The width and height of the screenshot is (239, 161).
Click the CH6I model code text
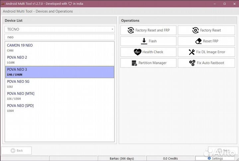(10, 51)
